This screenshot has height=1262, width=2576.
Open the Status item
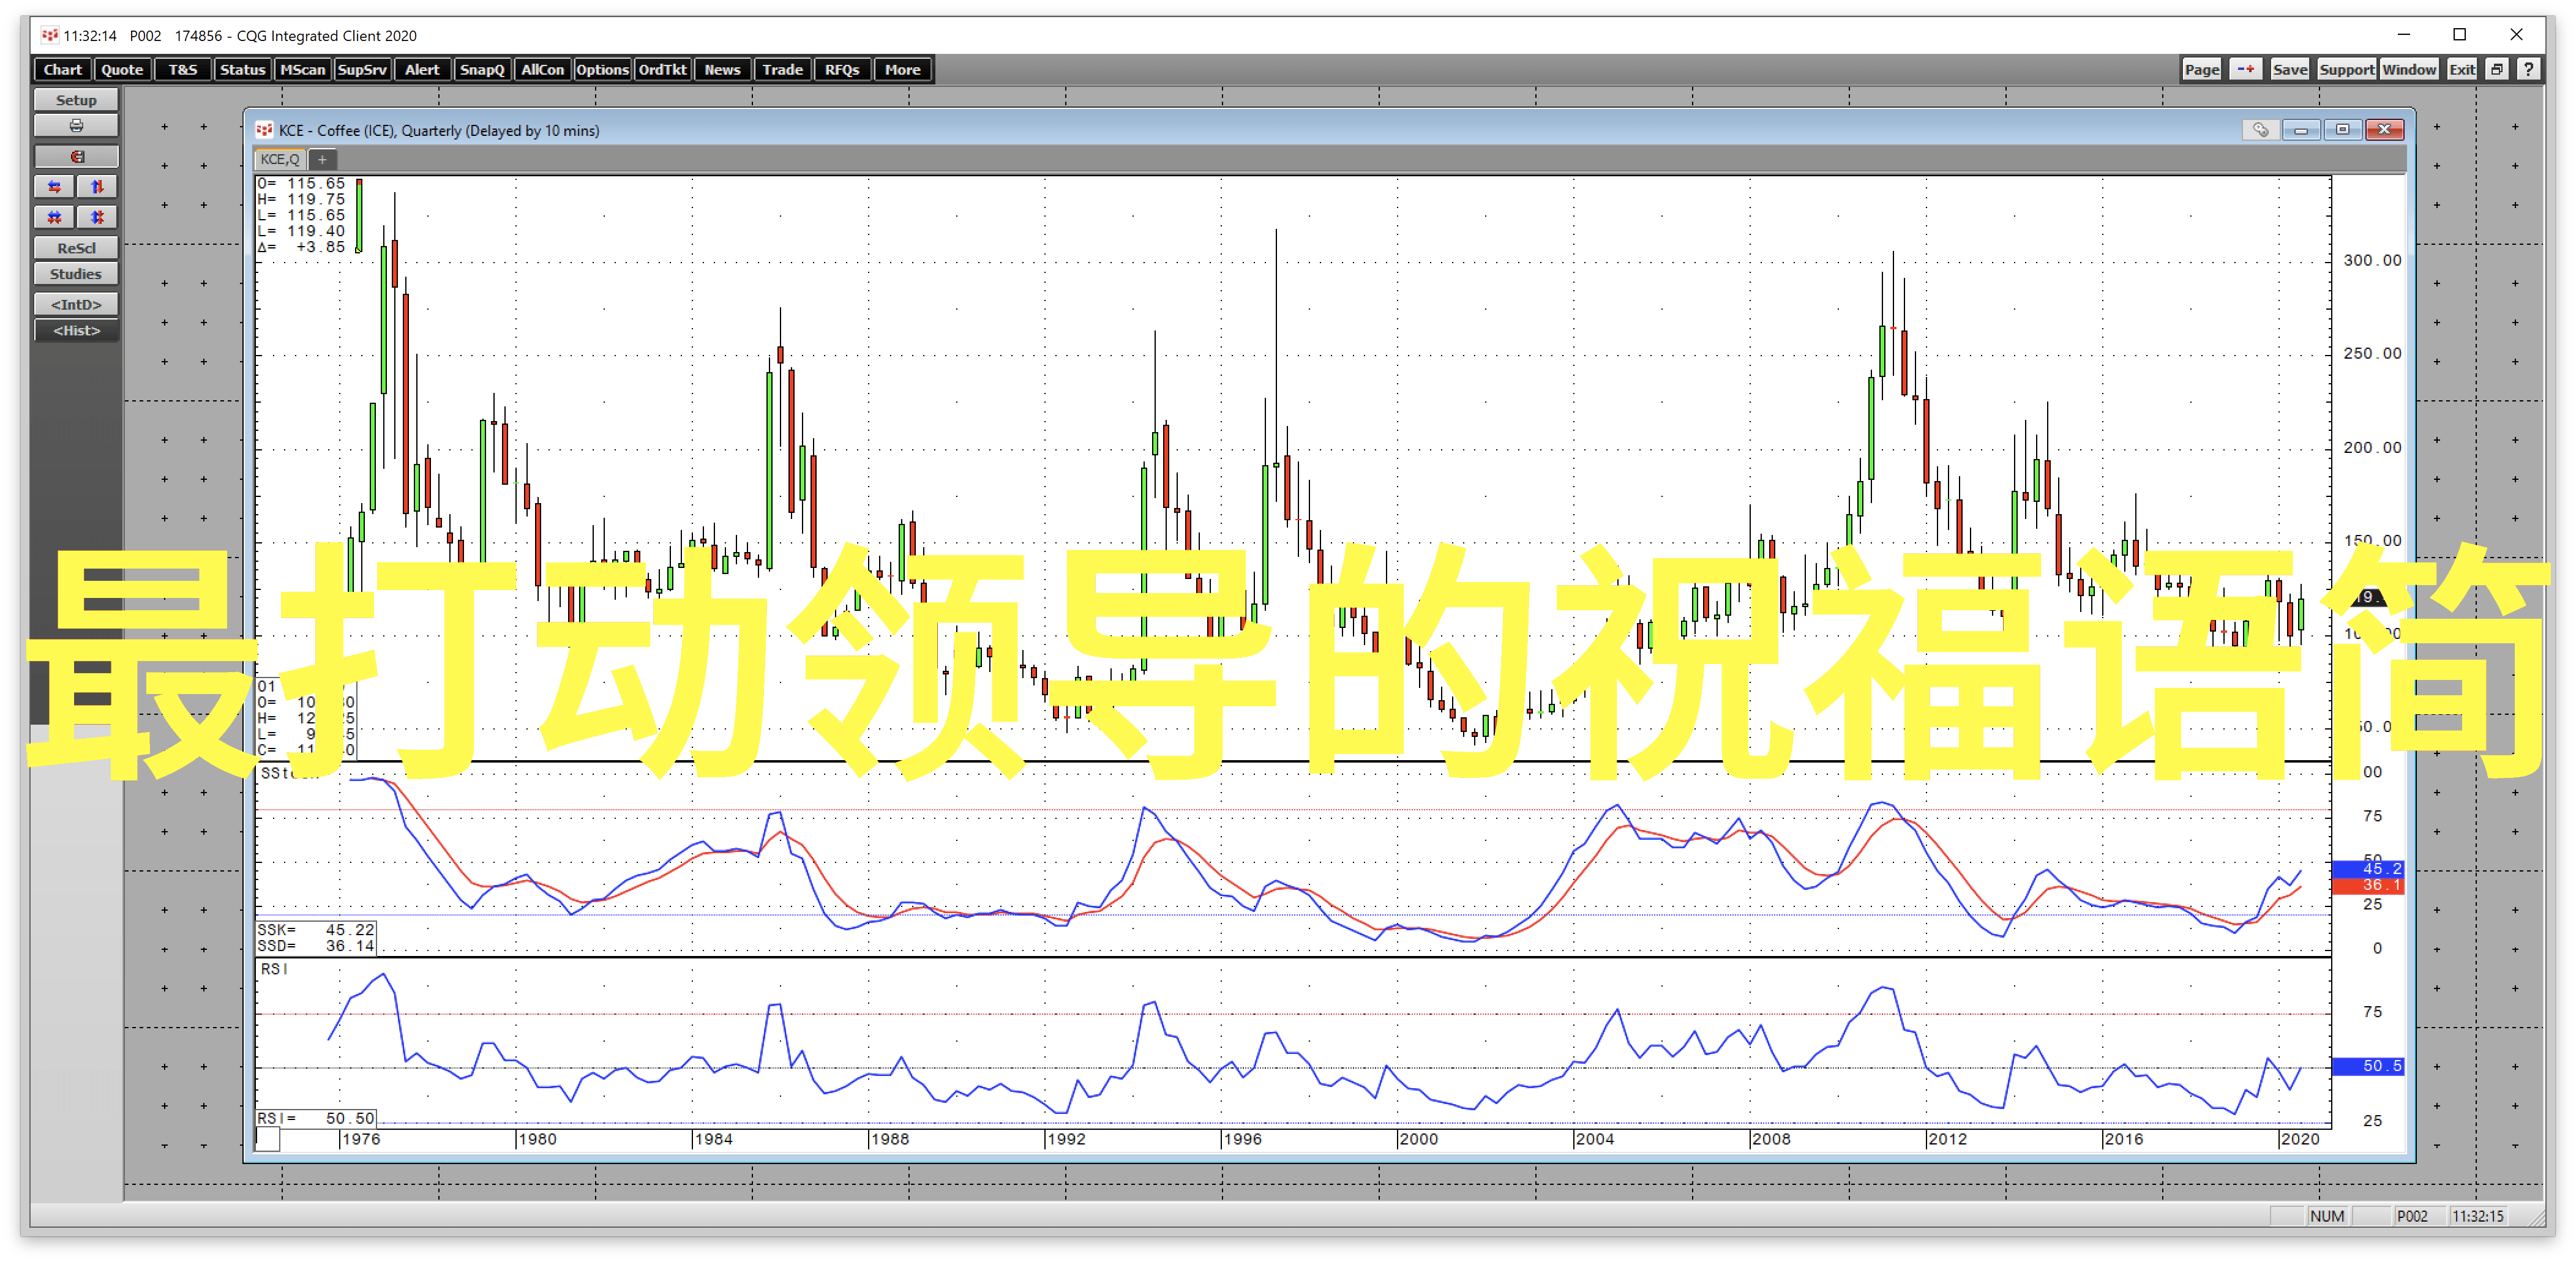[242, 69]
